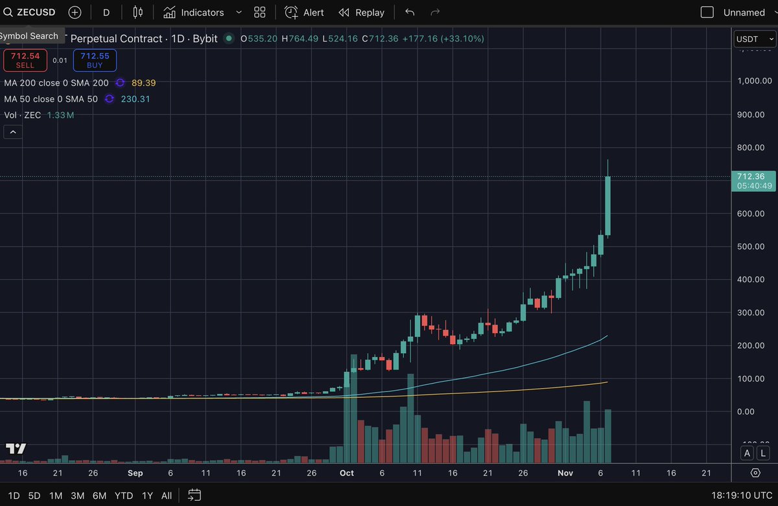The image size is (778, 506).
Task: Redo chart action
Action: pyautogui.click(x=435, y=12)
